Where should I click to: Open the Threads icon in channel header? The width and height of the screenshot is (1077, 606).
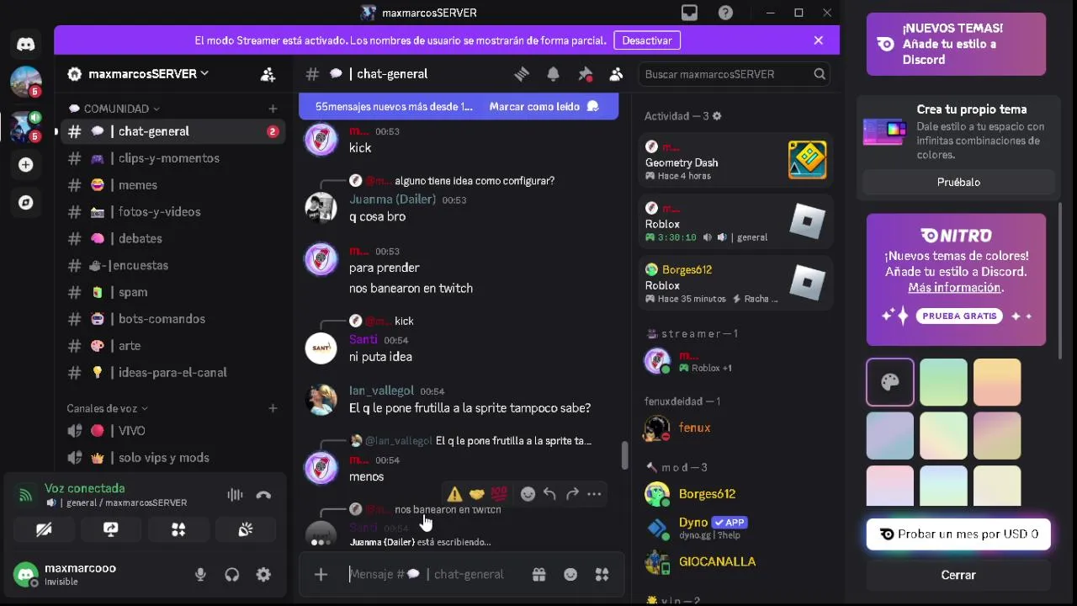pos(522,74)
